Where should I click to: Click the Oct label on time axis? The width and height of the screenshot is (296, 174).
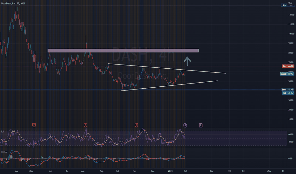pos(117,171)
